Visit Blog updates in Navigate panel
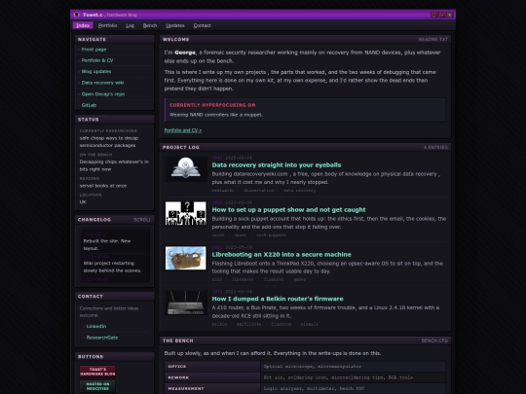This screenshot has width=526, height=394. 96,71
